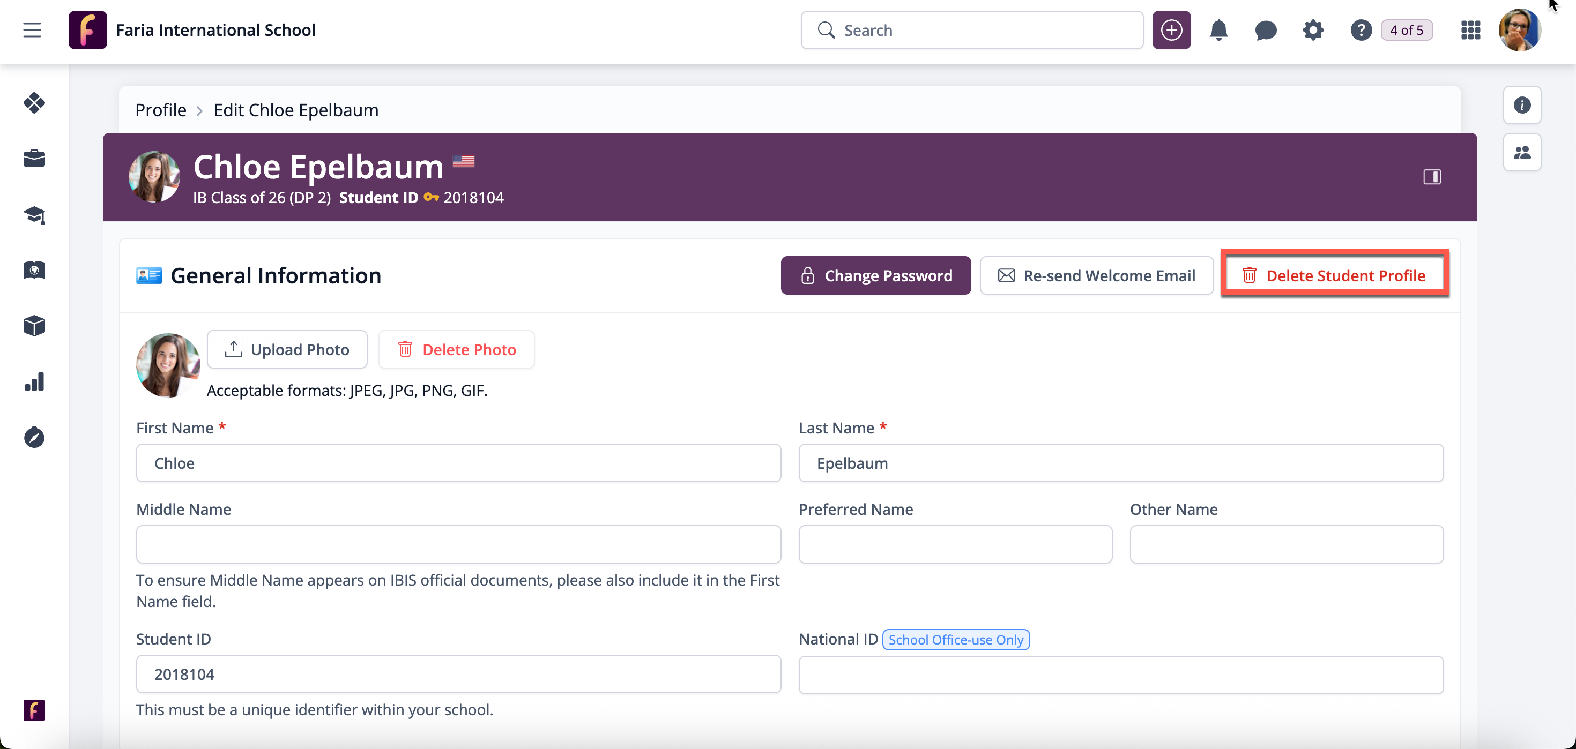Open the bar chart reports sidebar icon
Viewport: 1576px width, 749px height.
[x=34, y=381]
